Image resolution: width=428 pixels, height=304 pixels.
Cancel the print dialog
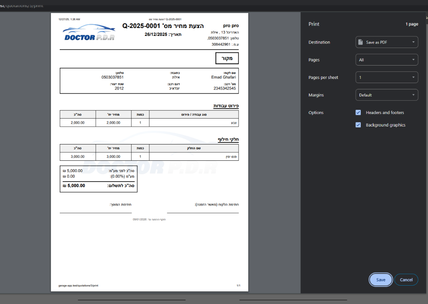point(406,280)
